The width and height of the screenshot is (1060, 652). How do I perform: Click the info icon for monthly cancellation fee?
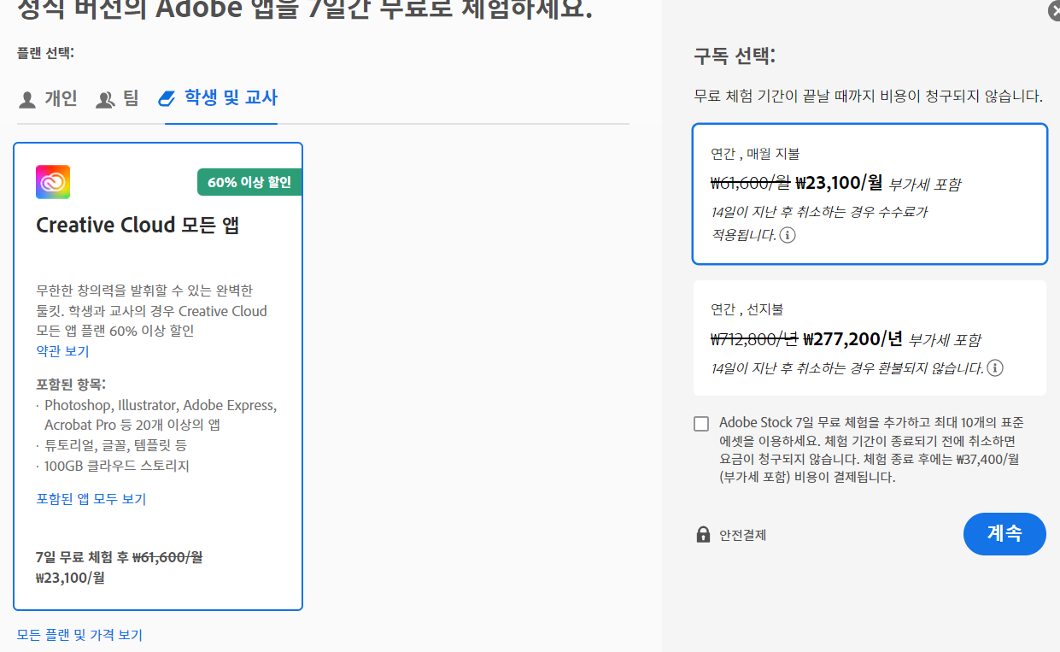[788, 235]
